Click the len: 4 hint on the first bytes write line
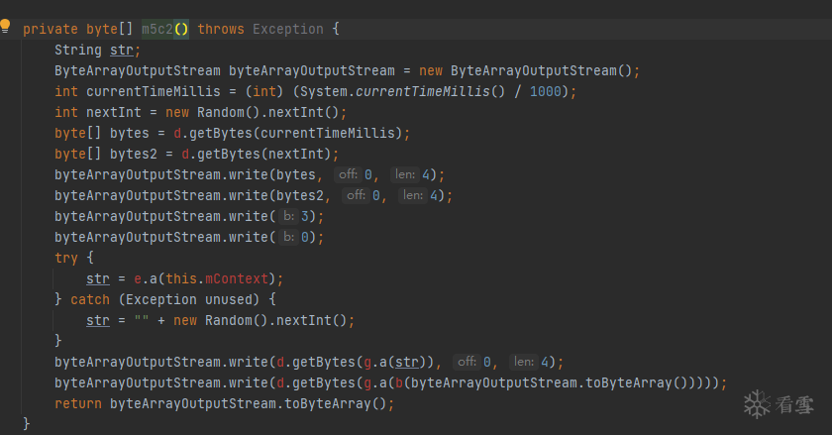 click(411, 174)
